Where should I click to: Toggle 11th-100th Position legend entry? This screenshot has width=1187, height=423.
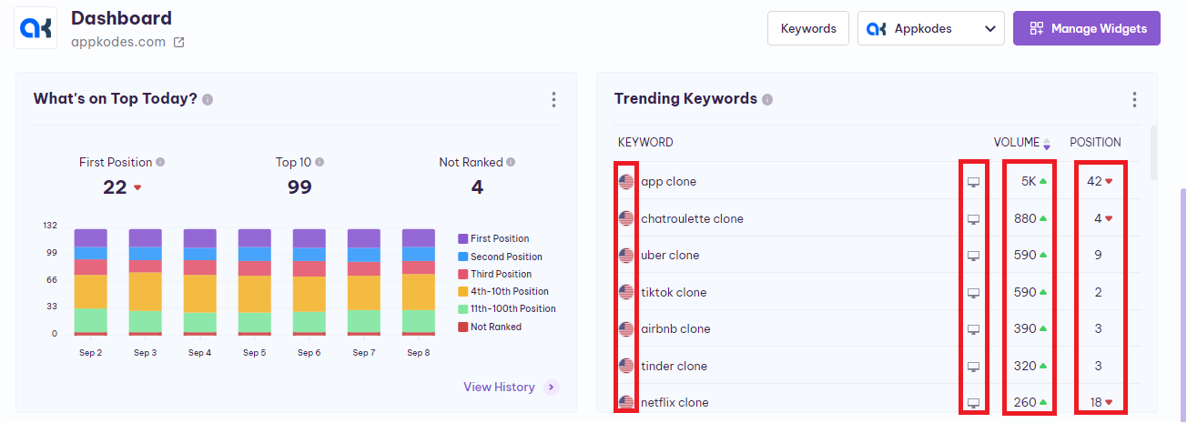click(x=507, y=308)
